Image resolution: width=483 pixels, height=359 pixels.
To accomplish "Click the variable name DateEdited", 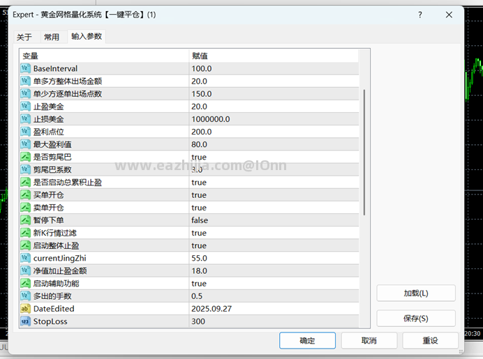I will click(x=54, y=309).
